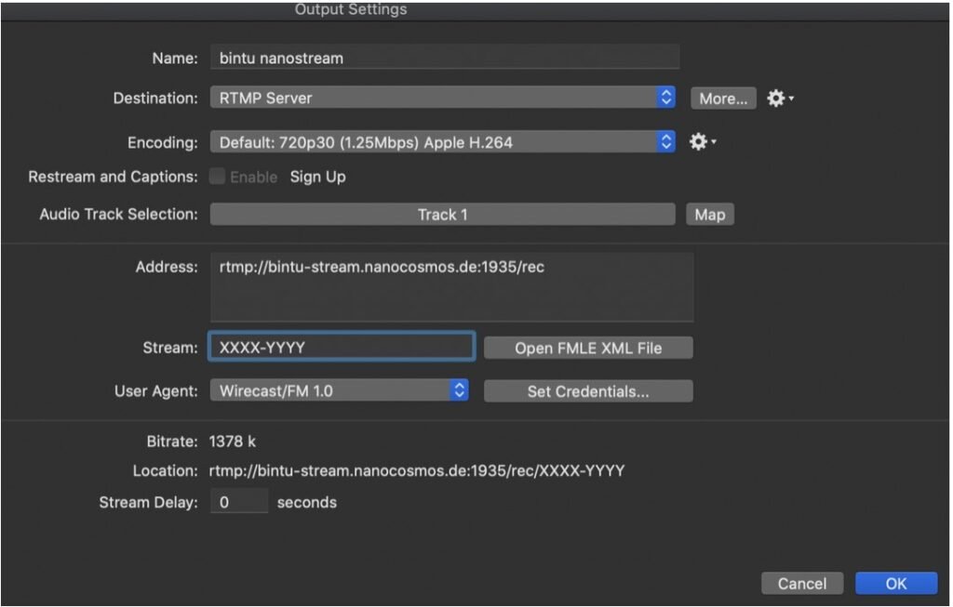Screen dimensions: 953x607
Task: Click the blue arrows on Destination selector
Action: tap(665, 97)
